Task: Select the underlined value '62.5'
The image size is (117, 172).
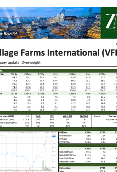Action: tap(73, 87)
